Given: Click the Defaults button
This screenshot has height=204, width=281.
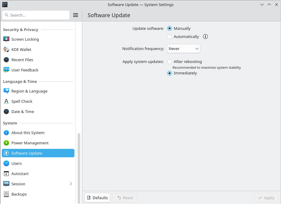Looking at the screenshot, I should [x=97, y=198].
